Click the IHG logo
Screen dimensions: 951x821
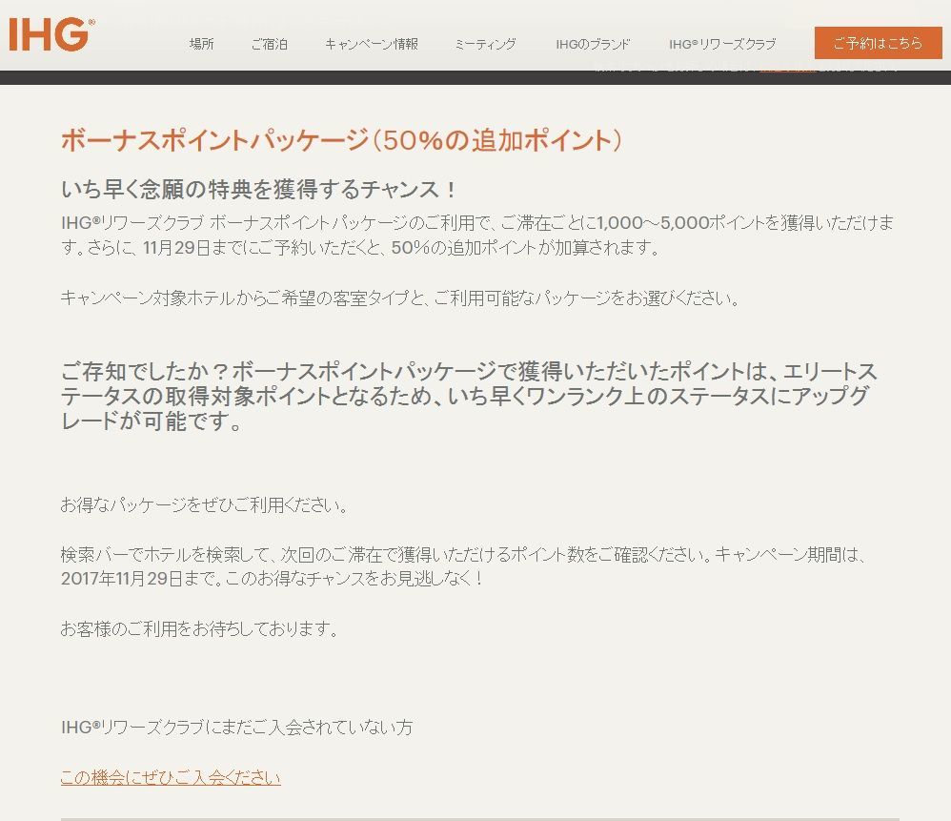coord(51,34)
